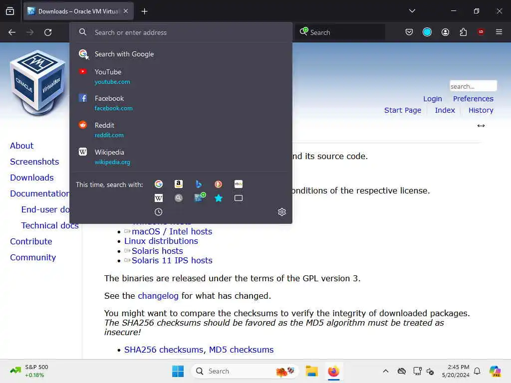Open the changelog link
Screen dimensions: 511x383
158,296
